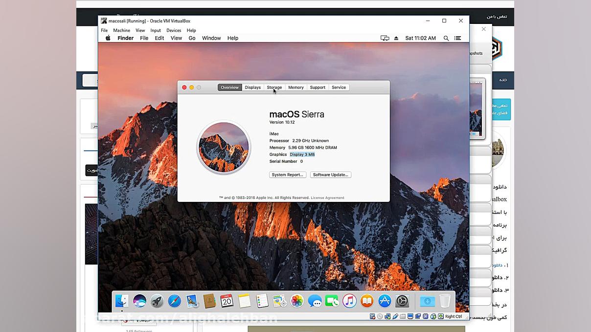Launch Siri from the Dock
This screenshot has width=591, height=332.
pyautogui.click(x=139, y=301)
